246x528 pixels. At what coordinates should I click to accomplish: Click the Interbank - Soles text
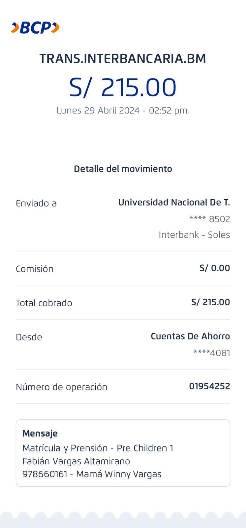pyautogui.click(x=194, y=235)
